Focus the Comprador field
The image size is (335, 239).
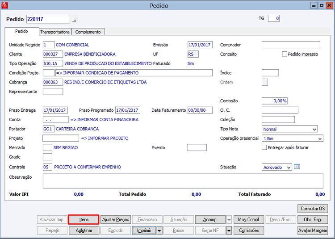[x=291, y=45]
